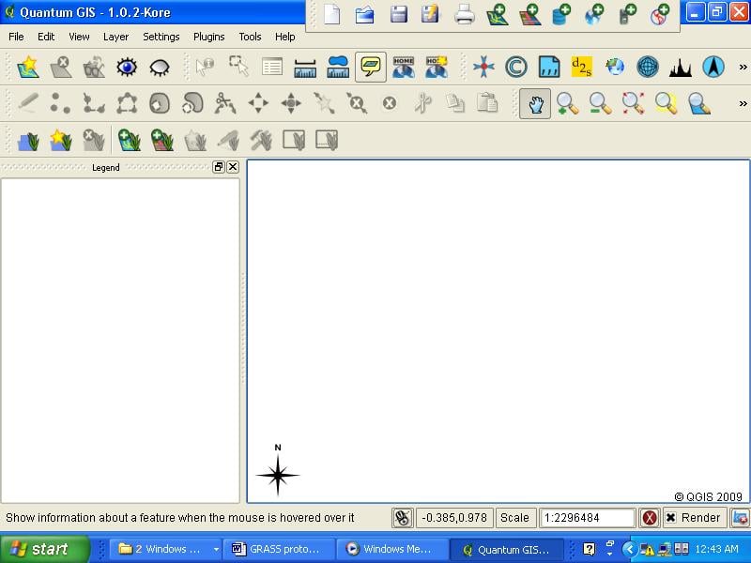Open the Plugins menu
751x563 pixels.
click(x=208, y=37)
